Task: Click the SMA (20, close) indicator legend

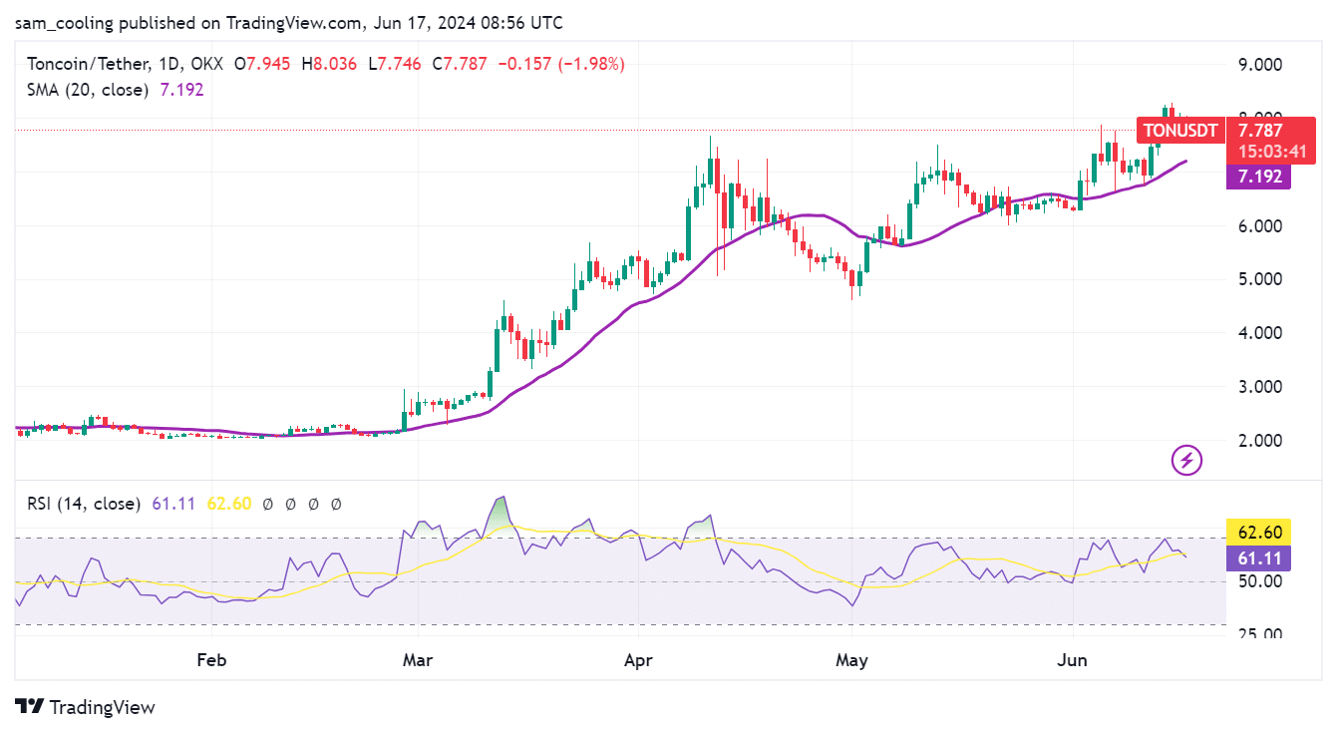Action: pyautogui.click(x=88, y=89)
